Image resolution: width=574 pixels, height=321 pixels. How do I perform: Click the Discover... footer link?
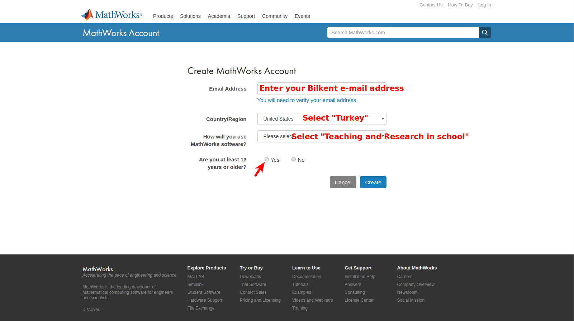[92, 310]
